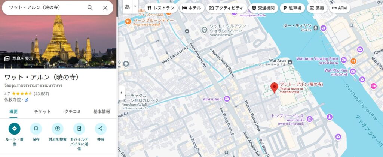Open the input method dropdown arrow
This screenshot has width=383, height=157.
click(x=135, y=6)
